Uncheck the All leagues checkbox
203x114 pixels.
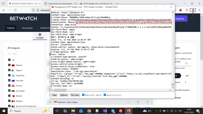[x=9, y=60]
